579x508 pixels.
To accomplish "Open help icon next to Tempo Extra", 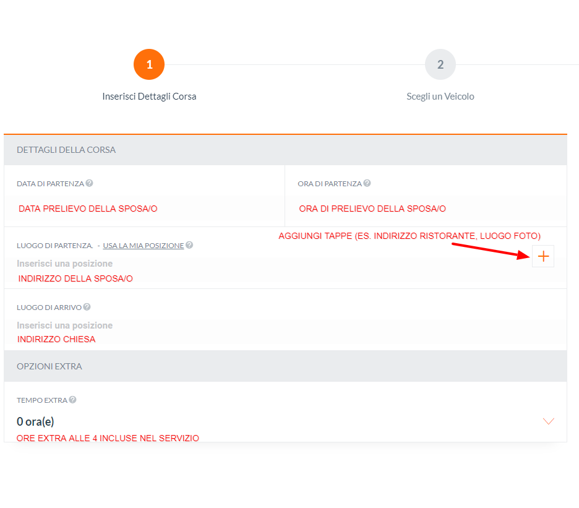I will coord(73,400).
